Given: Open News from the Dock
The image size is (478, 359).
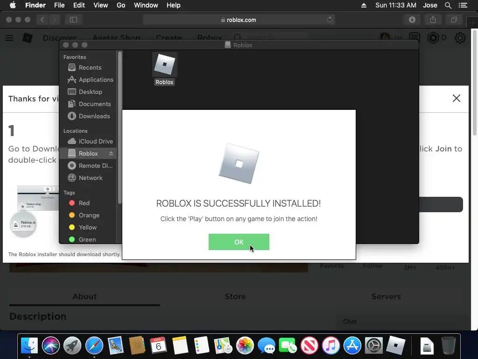Looking at the screenshot, I should click(x=309, y=345).
